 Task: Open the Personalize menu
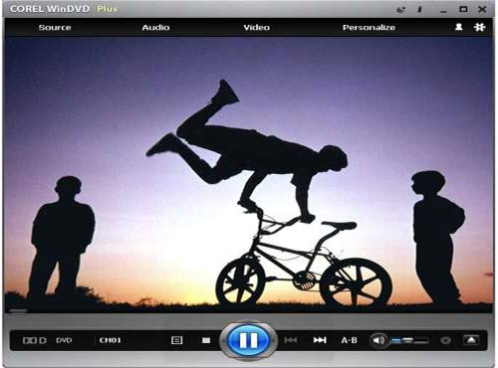click(369, 28)
